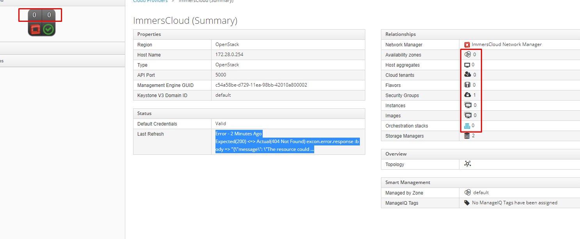Go back to Cloud Providers breadcrumb
This screenshot has height=239, width=580.
pos(150,1)
